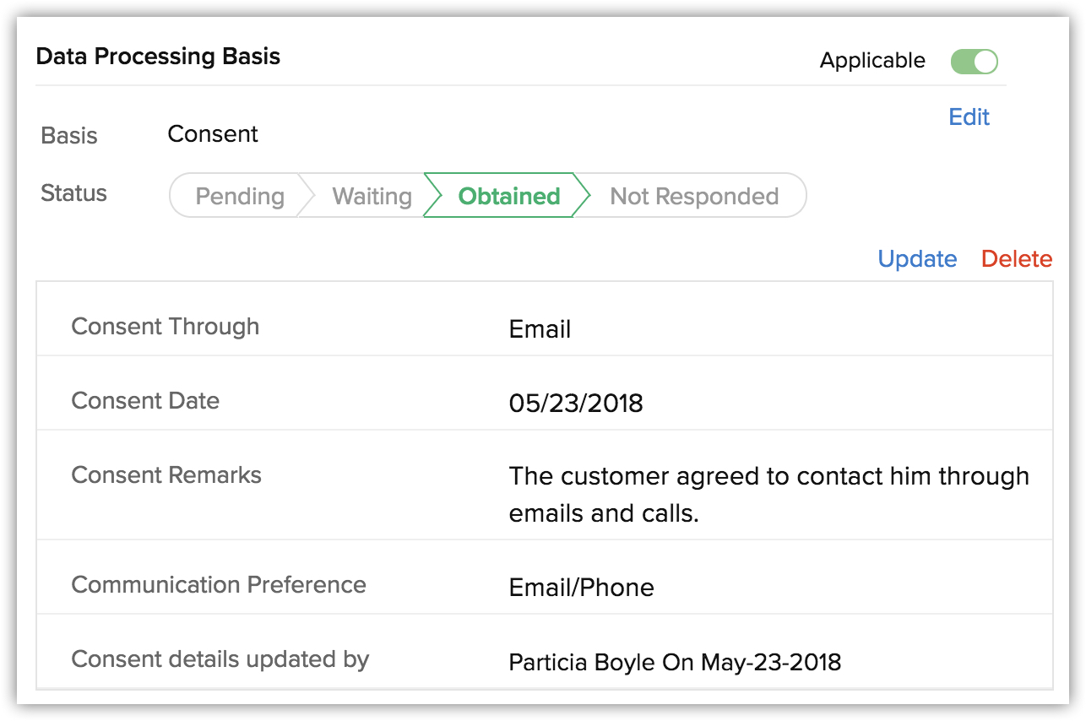Image resolution: width=1086 pixels, height=721 pixels.
Task: Click the Update link
Action: (x=917, y=259)
